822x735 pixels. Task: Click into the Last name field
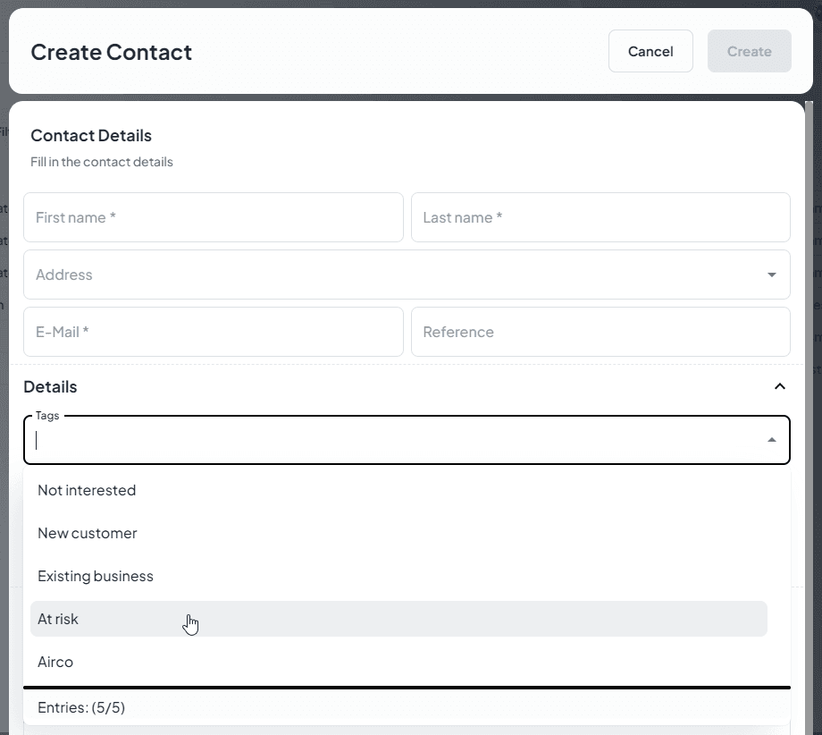coord(600,217)
